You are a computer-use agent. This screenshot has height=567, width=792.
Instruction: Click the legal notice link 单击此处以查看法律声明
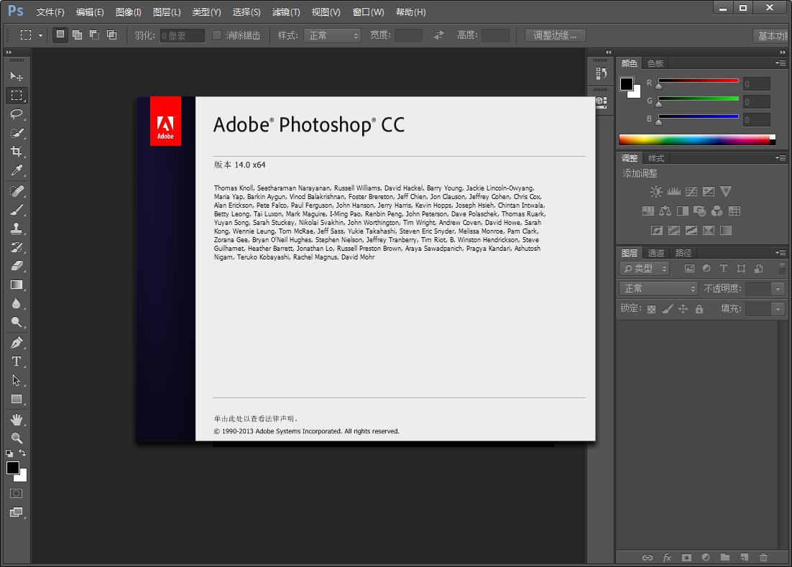point(255,418)
